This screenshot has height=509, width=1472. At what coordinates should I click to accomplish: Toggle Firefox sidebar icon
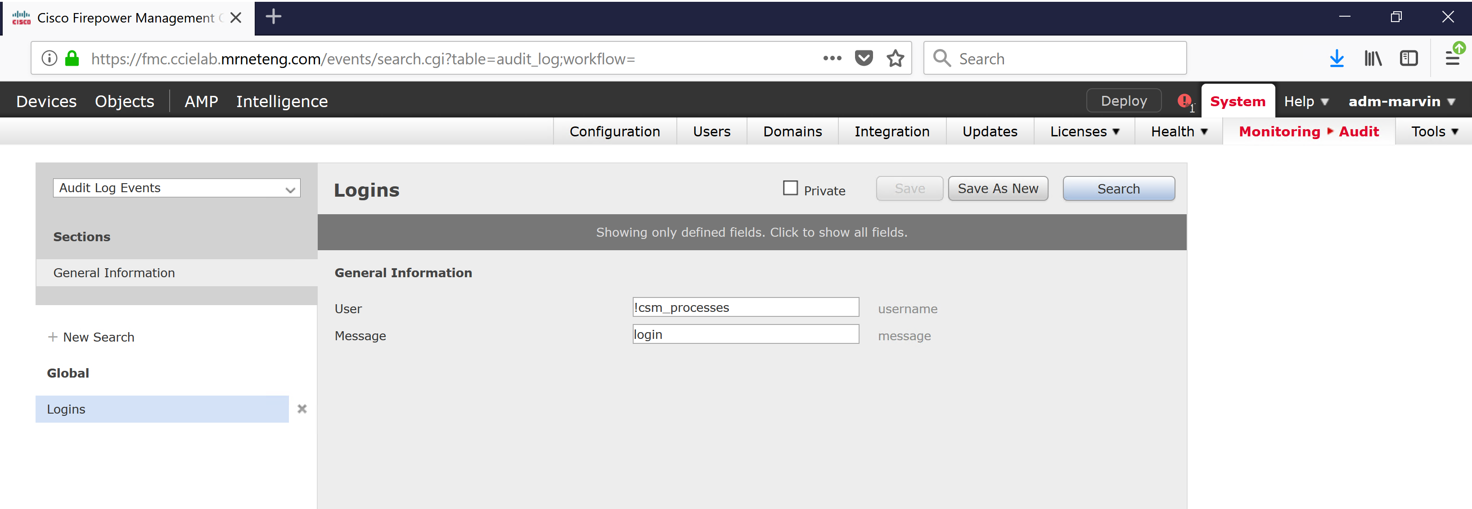(x=1409, y=58)
